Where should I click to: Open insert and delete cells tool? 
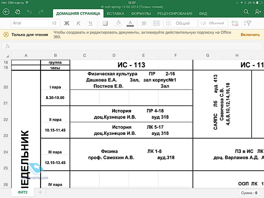[235, 23]
